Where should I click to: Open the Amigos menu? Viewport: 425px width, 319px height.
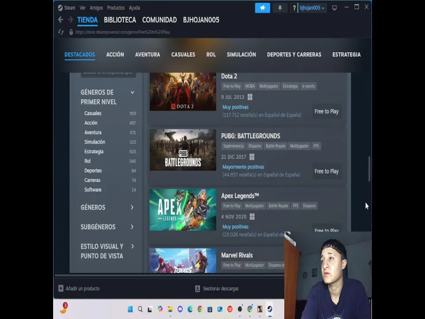coord(96,8)
